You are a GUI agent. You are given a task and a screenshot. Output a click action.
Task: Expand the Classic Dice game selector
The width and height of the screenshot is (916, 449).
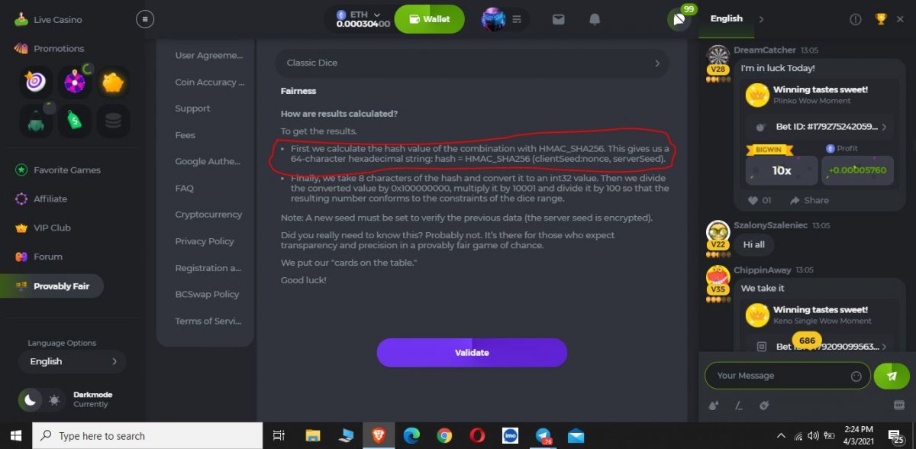pyautogui.click(x=472, y=63)
